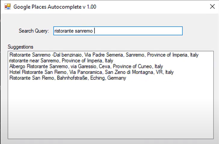Pick the Hotel Ristorante San Remo suggestion
The image size is (219, 144).
91,72
